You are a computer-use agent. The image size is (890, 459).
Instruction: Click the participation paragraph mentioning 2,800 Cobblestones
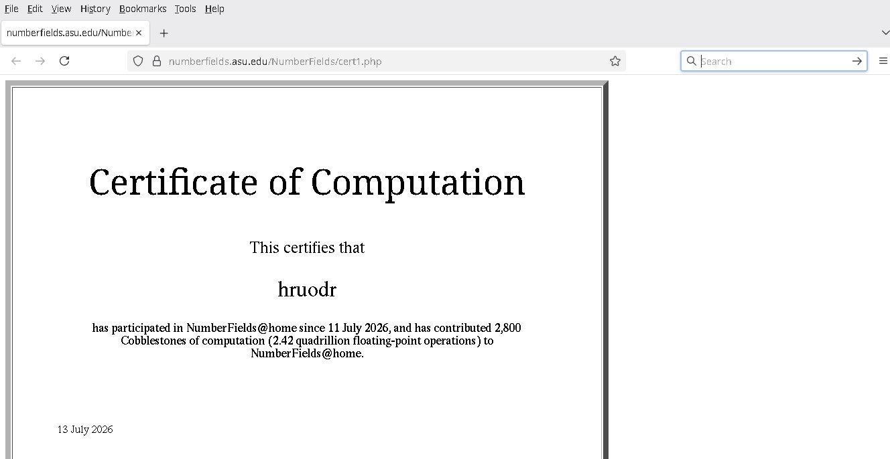pos(307,341)
